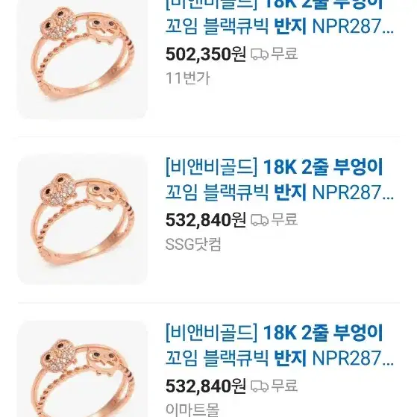Open the 11번가 listing title link

click(x=279, y=16)
